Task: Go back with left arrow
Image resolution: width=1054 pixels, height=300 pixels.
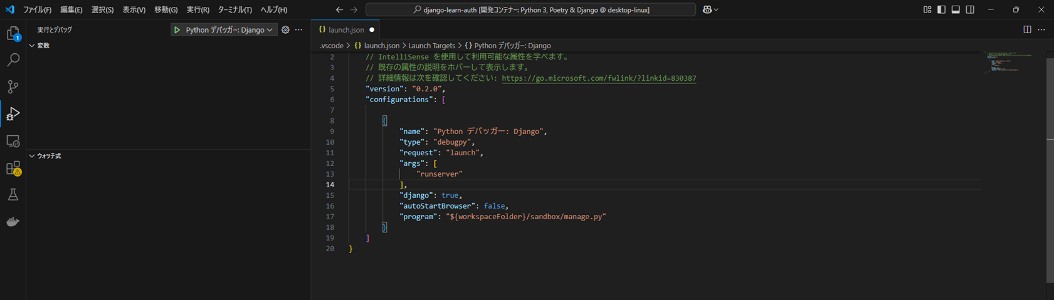Action: click(339, 9)
